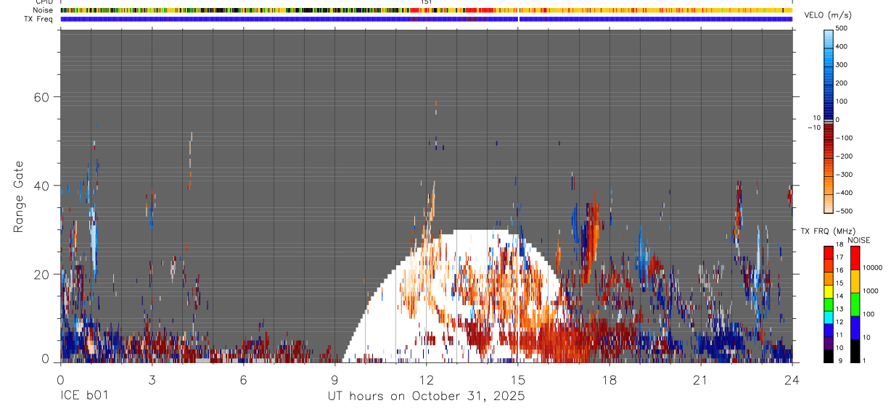891x411 pixels.
Task: Click the blue TX Freq strip at top
Action: point(427,19)
